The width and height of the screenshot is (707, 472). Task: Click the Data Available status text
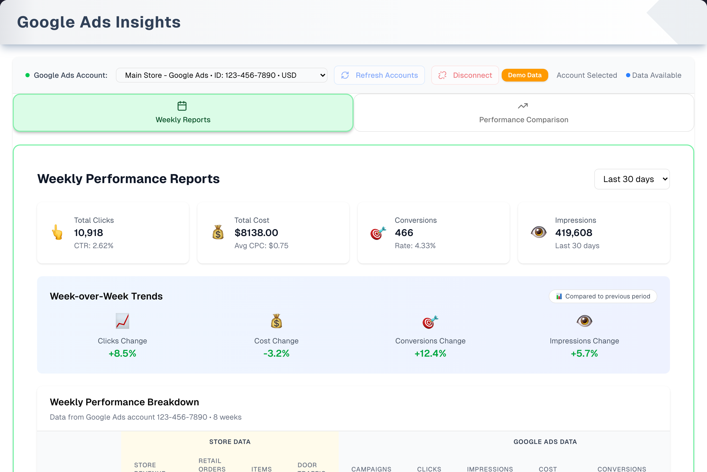657,75
